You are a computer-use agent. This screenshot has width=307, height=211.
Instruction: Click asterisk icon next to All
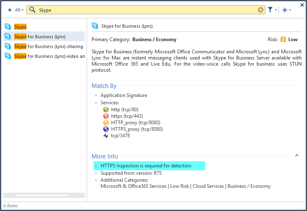point(10,10)
